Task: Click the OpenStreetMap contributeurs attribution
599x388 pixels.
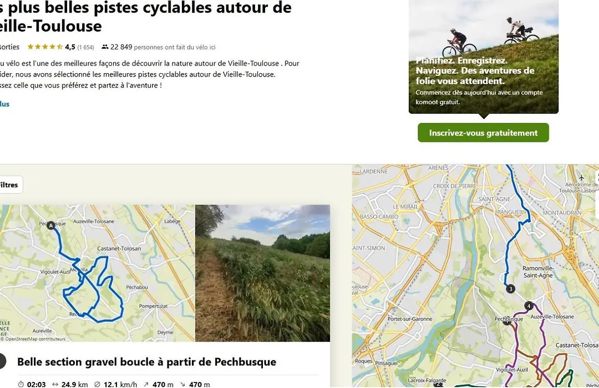Action: pyautogui.click(x=33, y=339)
